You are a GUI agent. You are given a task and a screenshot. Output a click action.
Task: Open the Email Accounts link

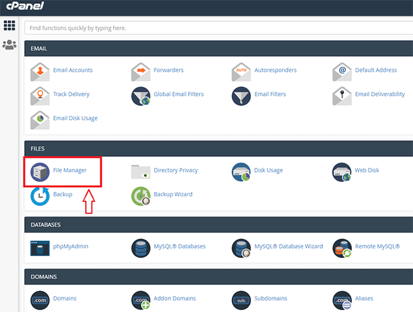tap(72, 70)
